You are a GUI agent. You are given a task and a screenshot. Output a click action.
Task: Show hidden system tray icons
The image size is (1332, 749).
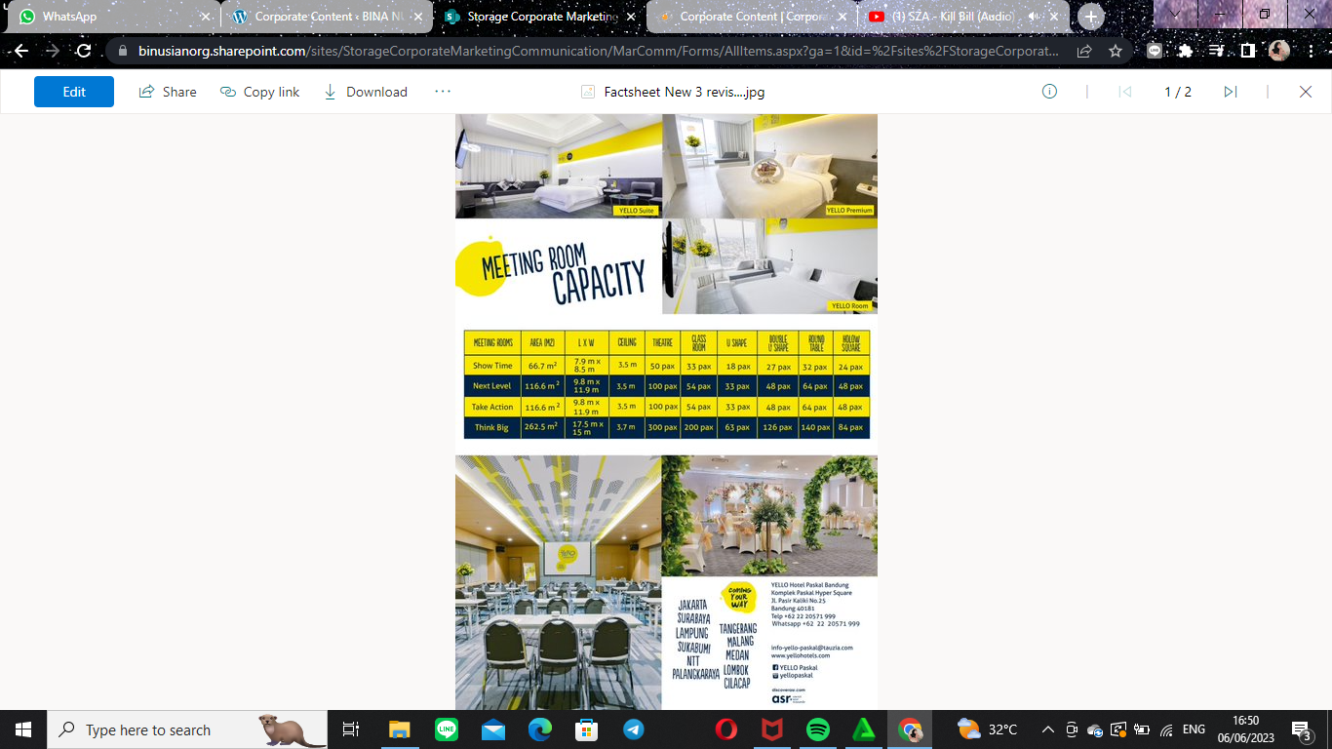[x=1048, y=729]
